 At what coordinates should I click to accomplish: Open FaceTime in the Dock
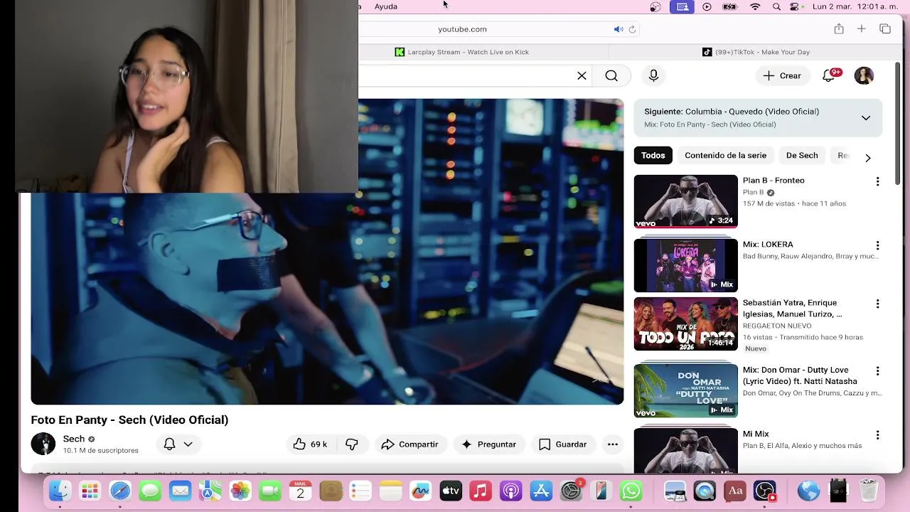(x=270, y=491)
